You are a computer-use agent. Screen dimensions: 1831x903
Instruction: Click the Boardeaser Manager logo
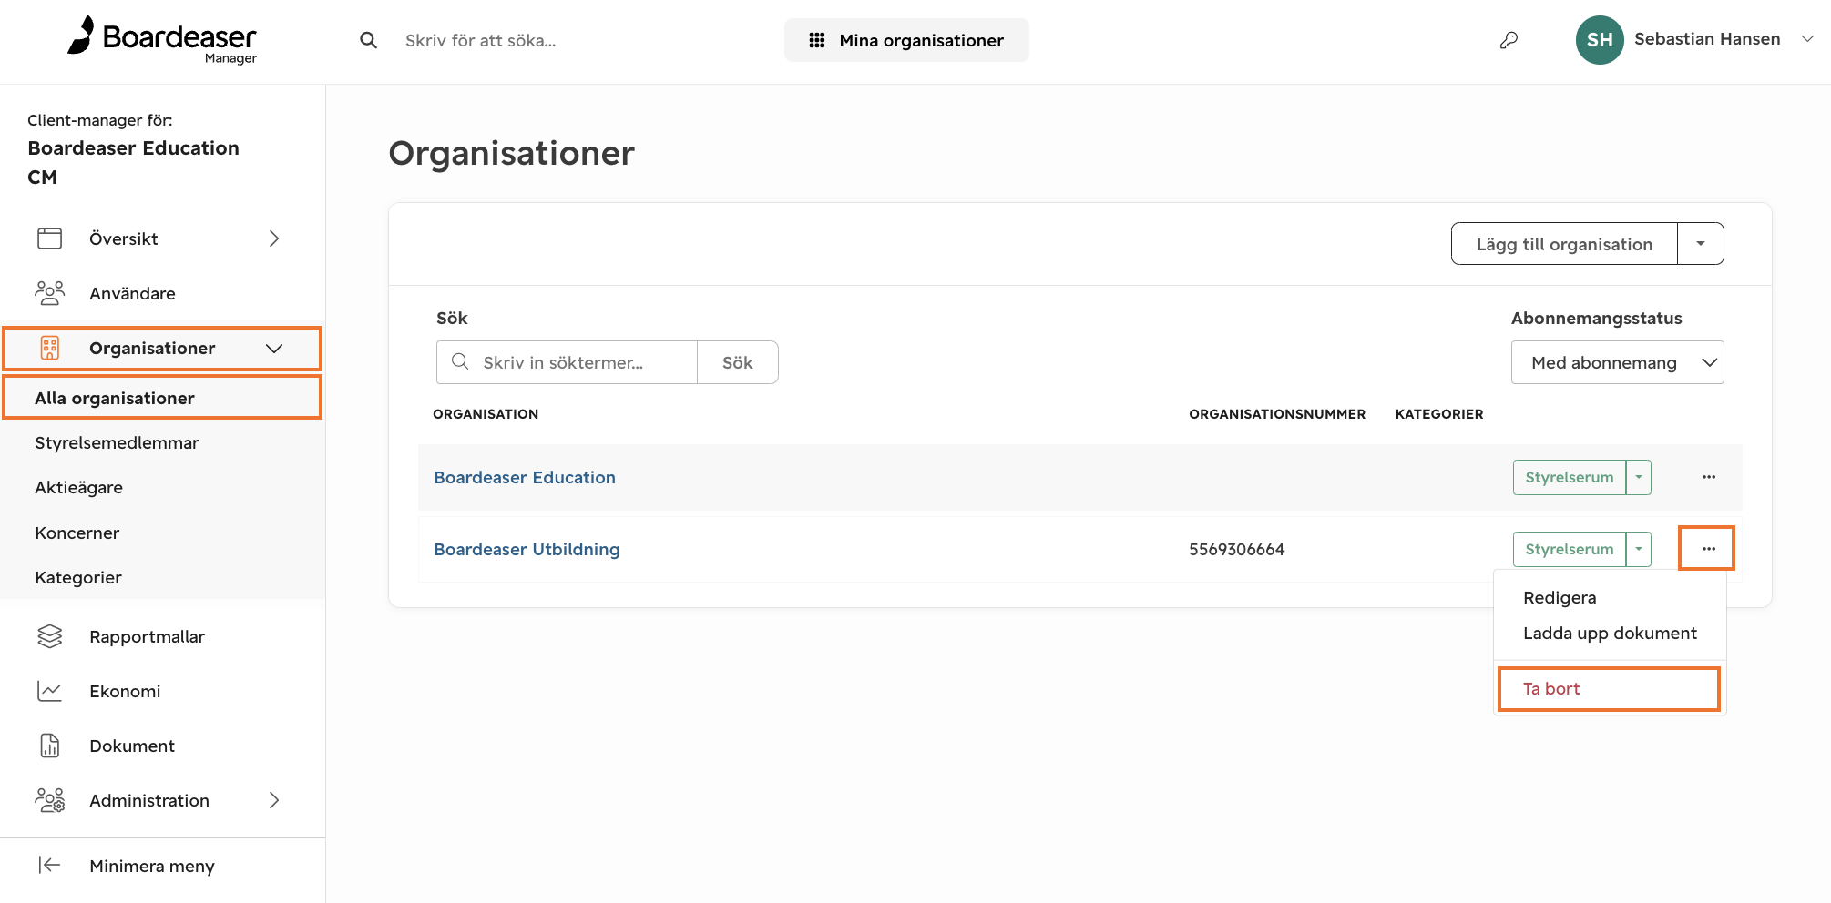point(162,40)
